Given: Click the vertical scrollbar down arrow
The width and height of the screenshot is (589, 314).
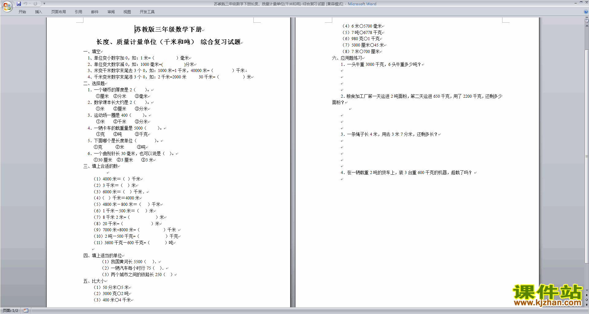Looking at the screenshot, I should point(587,290).
